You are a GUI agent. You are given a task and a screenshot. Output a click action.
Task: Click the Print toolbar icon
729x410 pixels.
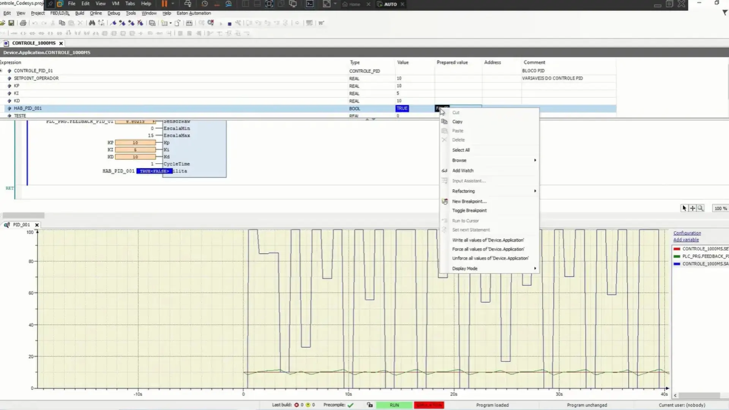pyautogui.click(x=23, y=23)
